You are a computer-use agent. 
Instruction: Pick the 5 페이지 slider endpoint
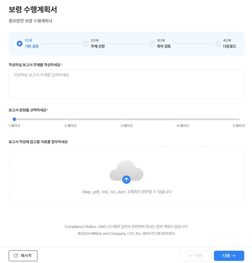[x=238, y=119]
